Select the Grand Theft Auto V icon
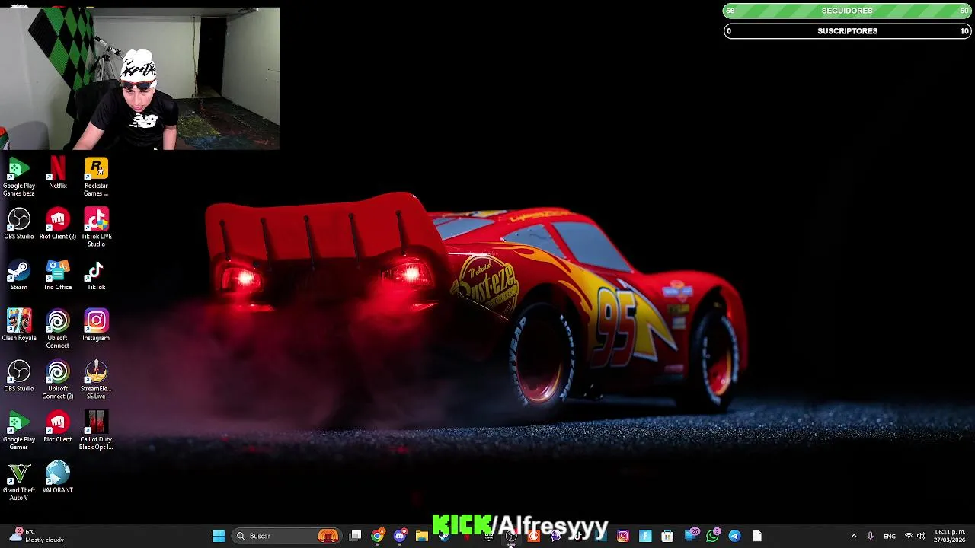Image resolution: width=975 pixels, height=548 pixels. (x=19, y=481)
